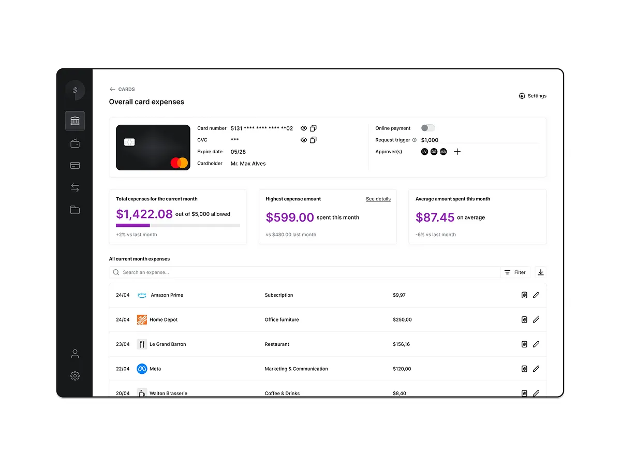Open receipt attachment for Meta
Viewport: 621px width, 466px height.
point(524,369)
